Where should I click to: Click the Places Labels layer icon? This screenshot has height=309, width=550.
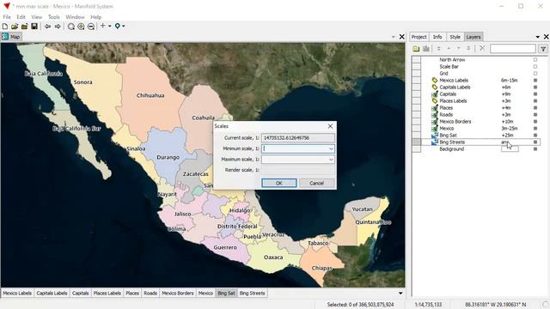(435, 101)
